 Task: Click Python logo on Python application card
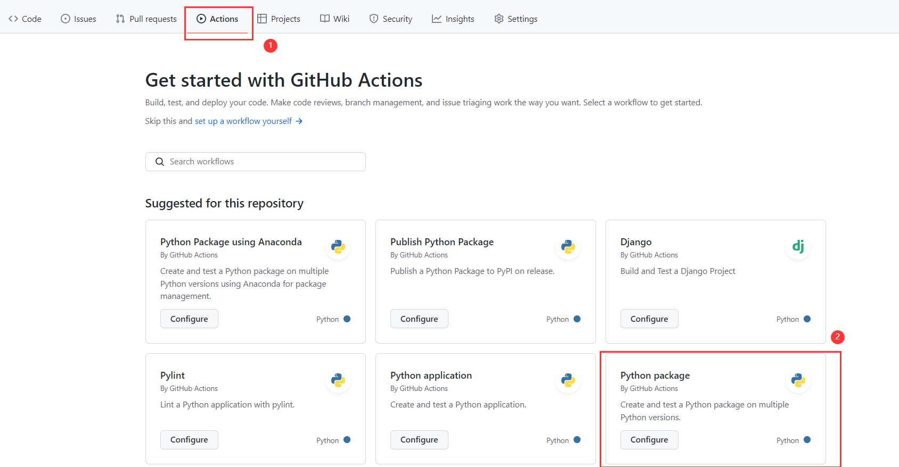click(568, 380)
